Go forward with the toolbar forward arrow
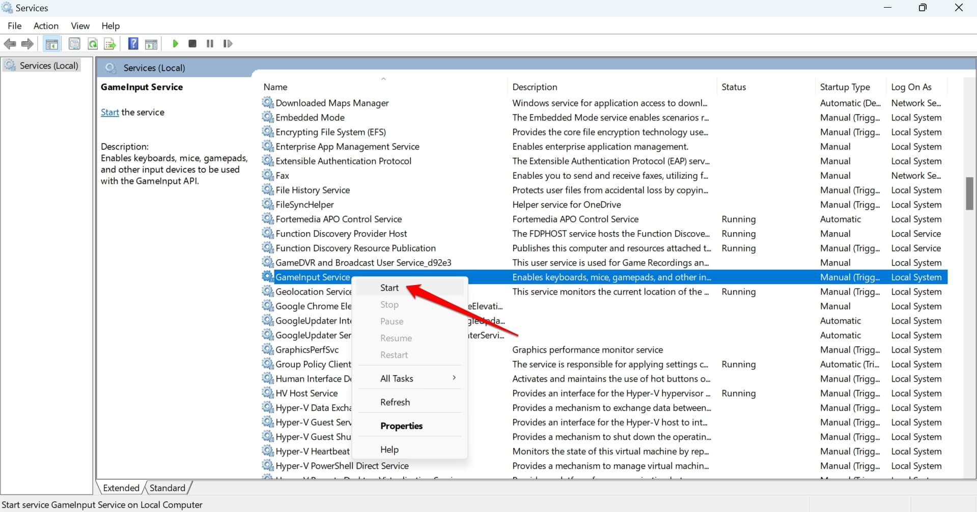This screenshot has width=977, height=512. [27, 44]
